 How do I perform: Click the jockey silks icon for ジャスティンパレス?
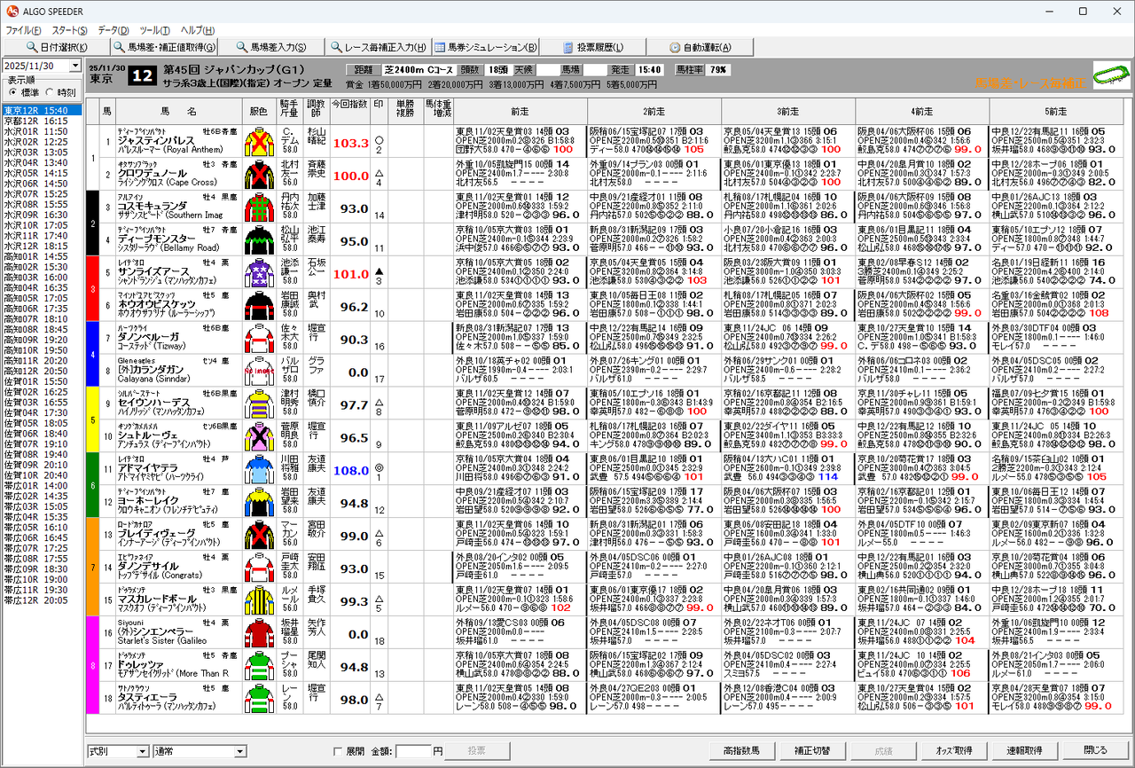tap(259, 142)
